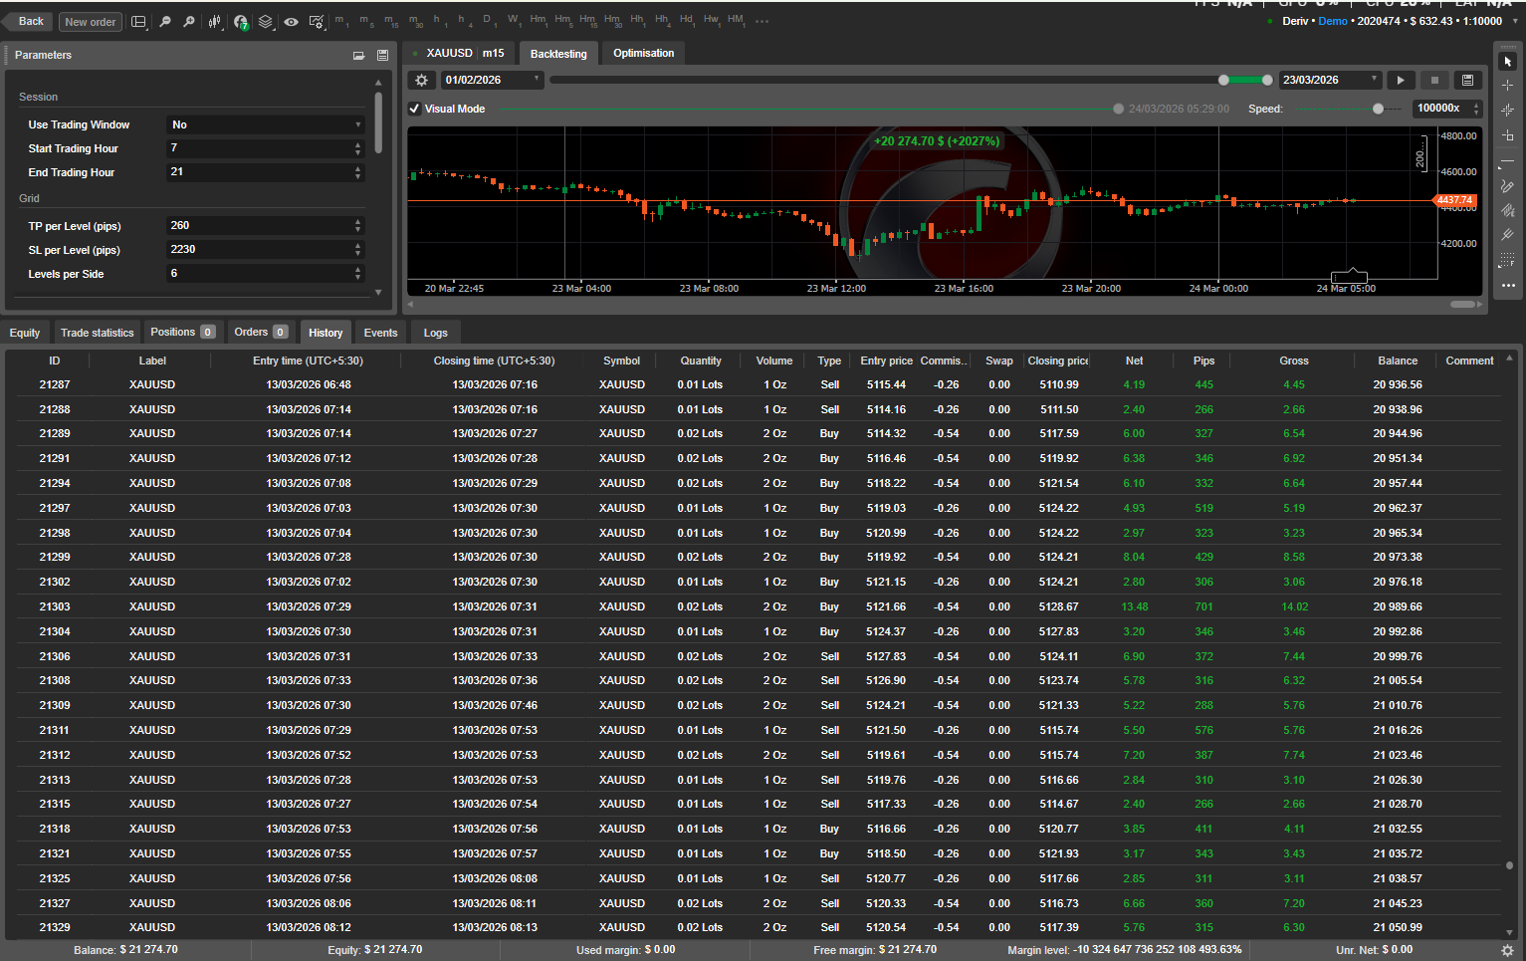
Task: Open the layers icon in top toolbar
Action: click(266, 22)
